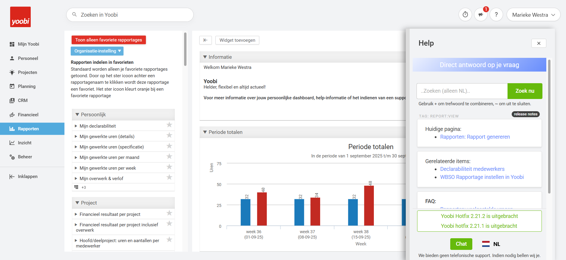Collapse the Persoonlijk reports section
The image size is (566, 260).
pos(78,114)
